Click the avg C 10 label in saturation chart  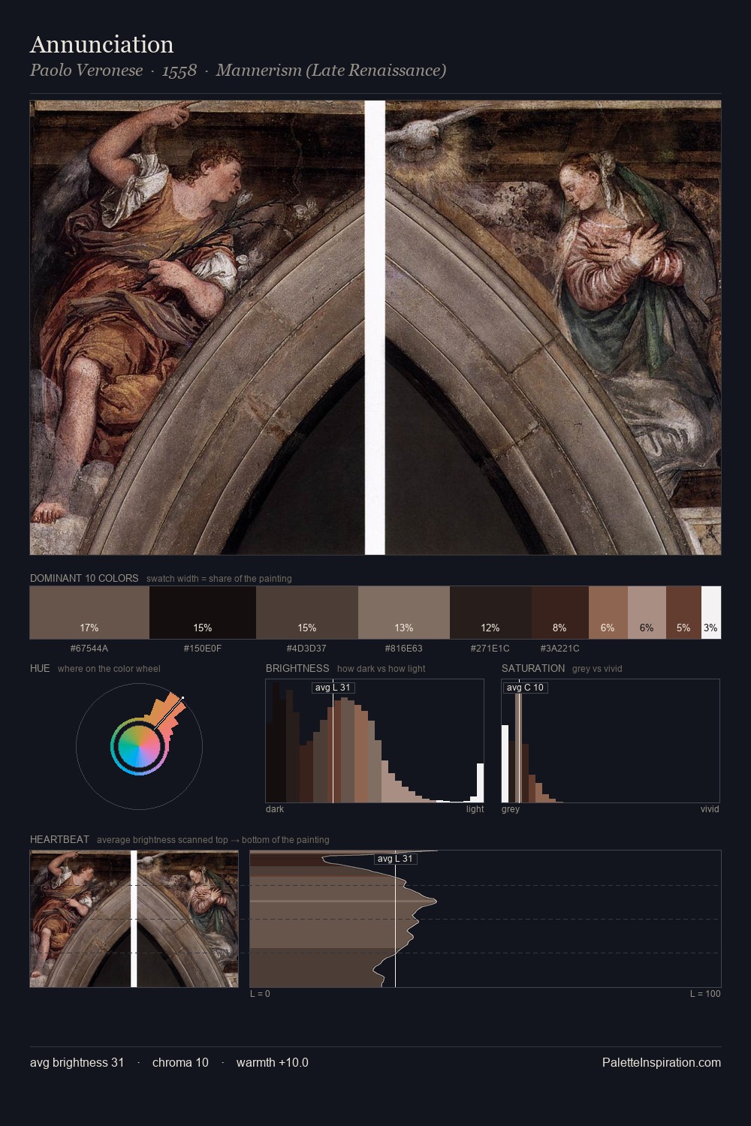pyautogui.click(x=525, y=688)
